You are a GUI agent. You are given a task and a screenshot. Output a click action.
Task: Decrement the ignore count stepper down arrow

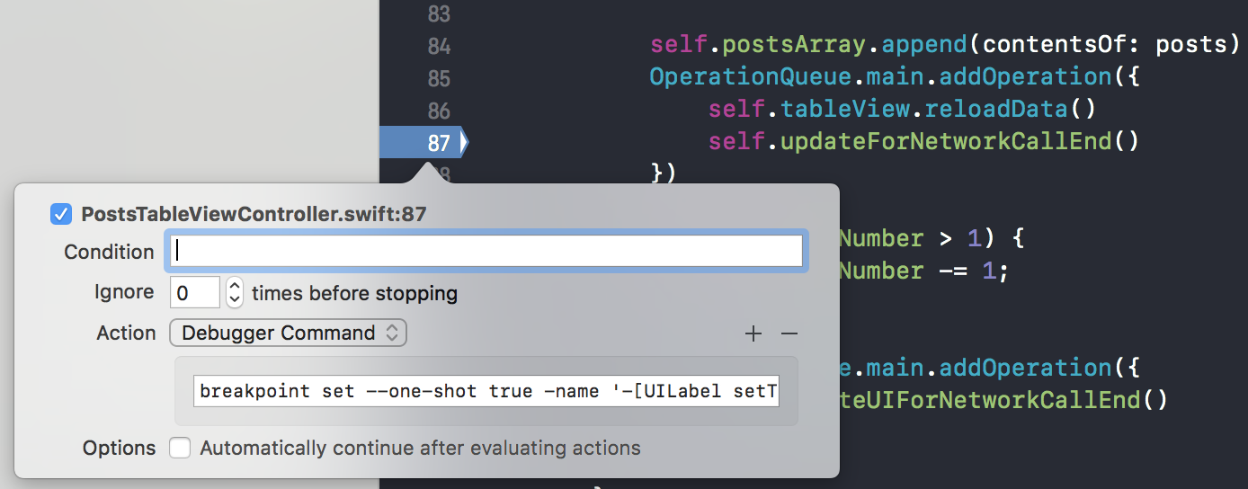(x=235, y=300)
